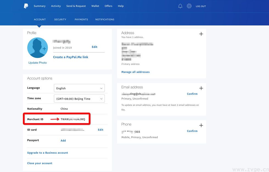Image resolution: width=269 pixels, height=172 pixels.
Task: Switch to the SECURITY tab
Action: [60, 19]
